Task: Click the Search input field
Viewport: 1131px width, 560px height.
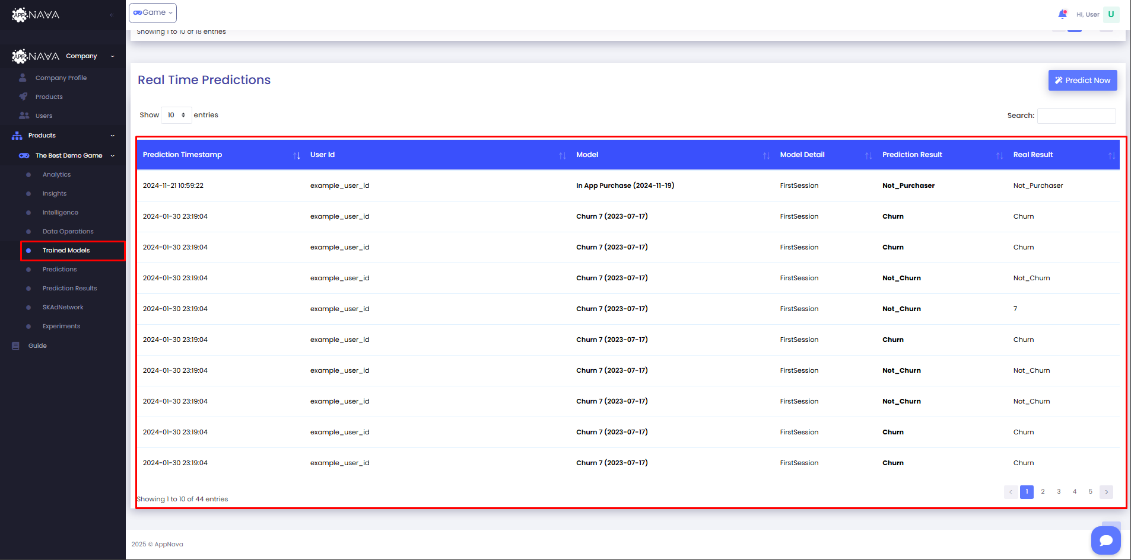Action: pos(1076,116)
